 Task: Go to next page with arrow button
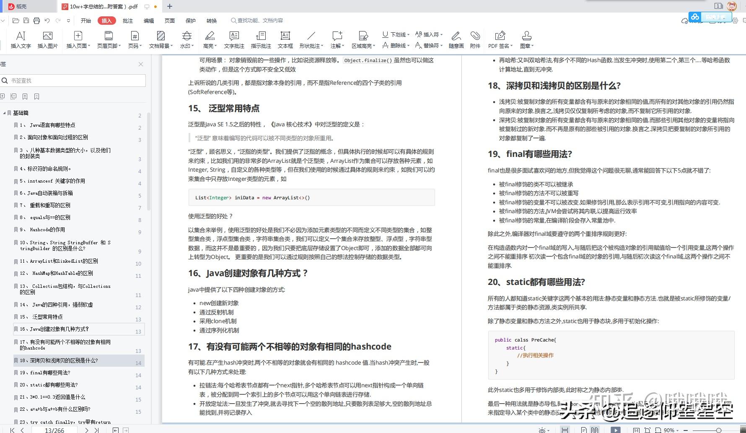87,430
